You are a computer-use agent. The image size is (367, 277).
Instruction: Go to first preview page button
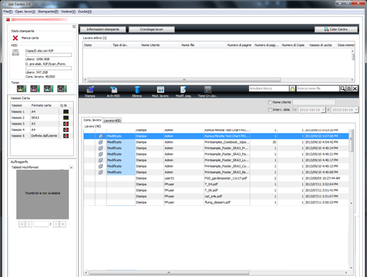(22, 224)
